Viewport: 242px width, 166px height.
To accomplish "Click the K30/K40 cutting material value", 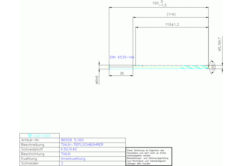I will point(69,149).
